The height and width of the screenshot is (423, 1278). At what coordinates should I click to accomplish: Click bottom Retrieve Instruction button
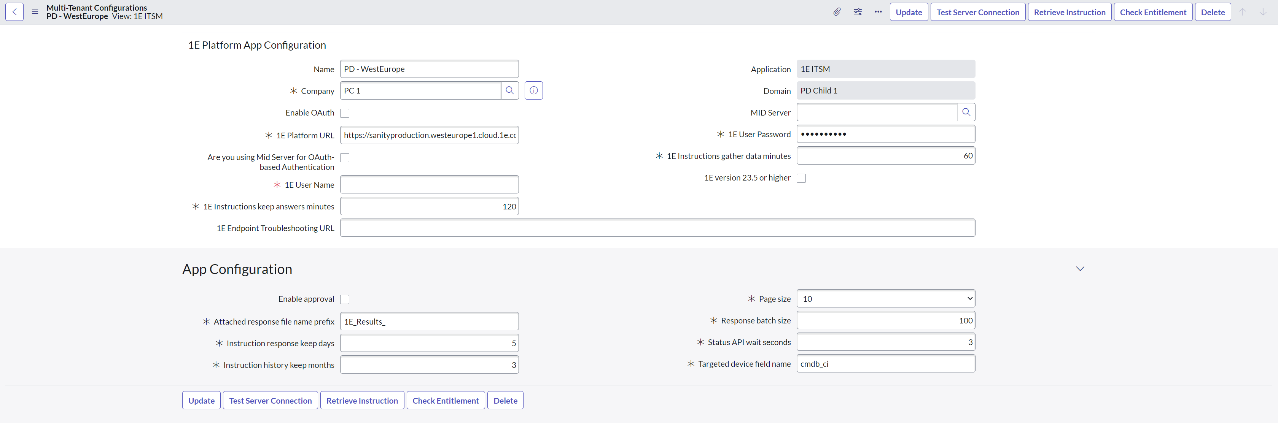pos(362,401)
